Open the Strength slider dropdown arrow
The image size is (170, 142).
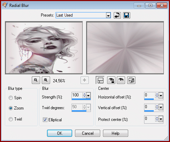pyautogui.click(x=88, y=95)
